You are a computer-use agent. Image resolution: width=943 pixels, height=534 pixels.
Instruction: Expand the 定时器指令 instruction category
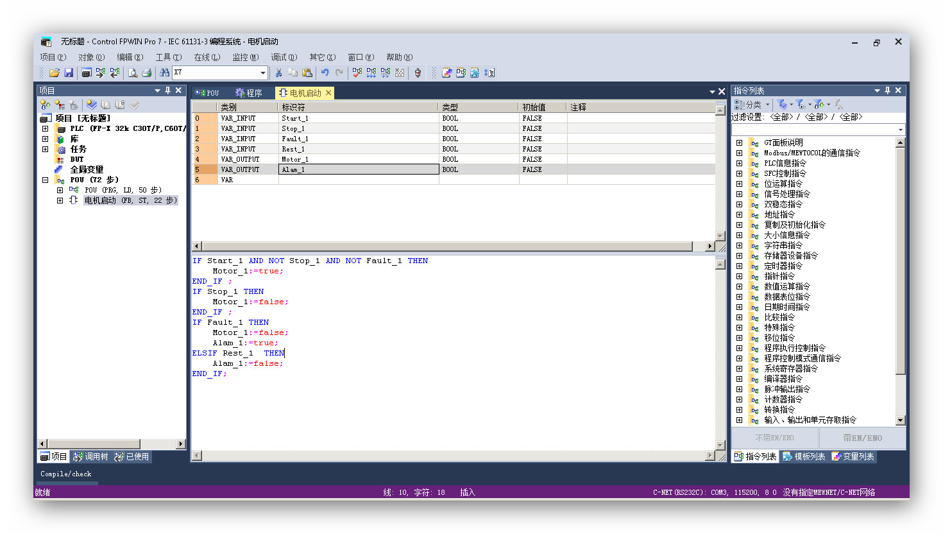coord(739,266)
